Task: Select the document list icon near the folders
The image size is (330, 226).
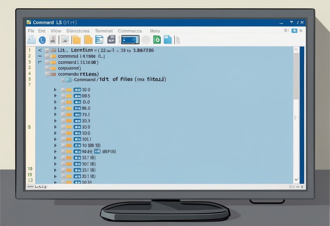Action: 99,40
